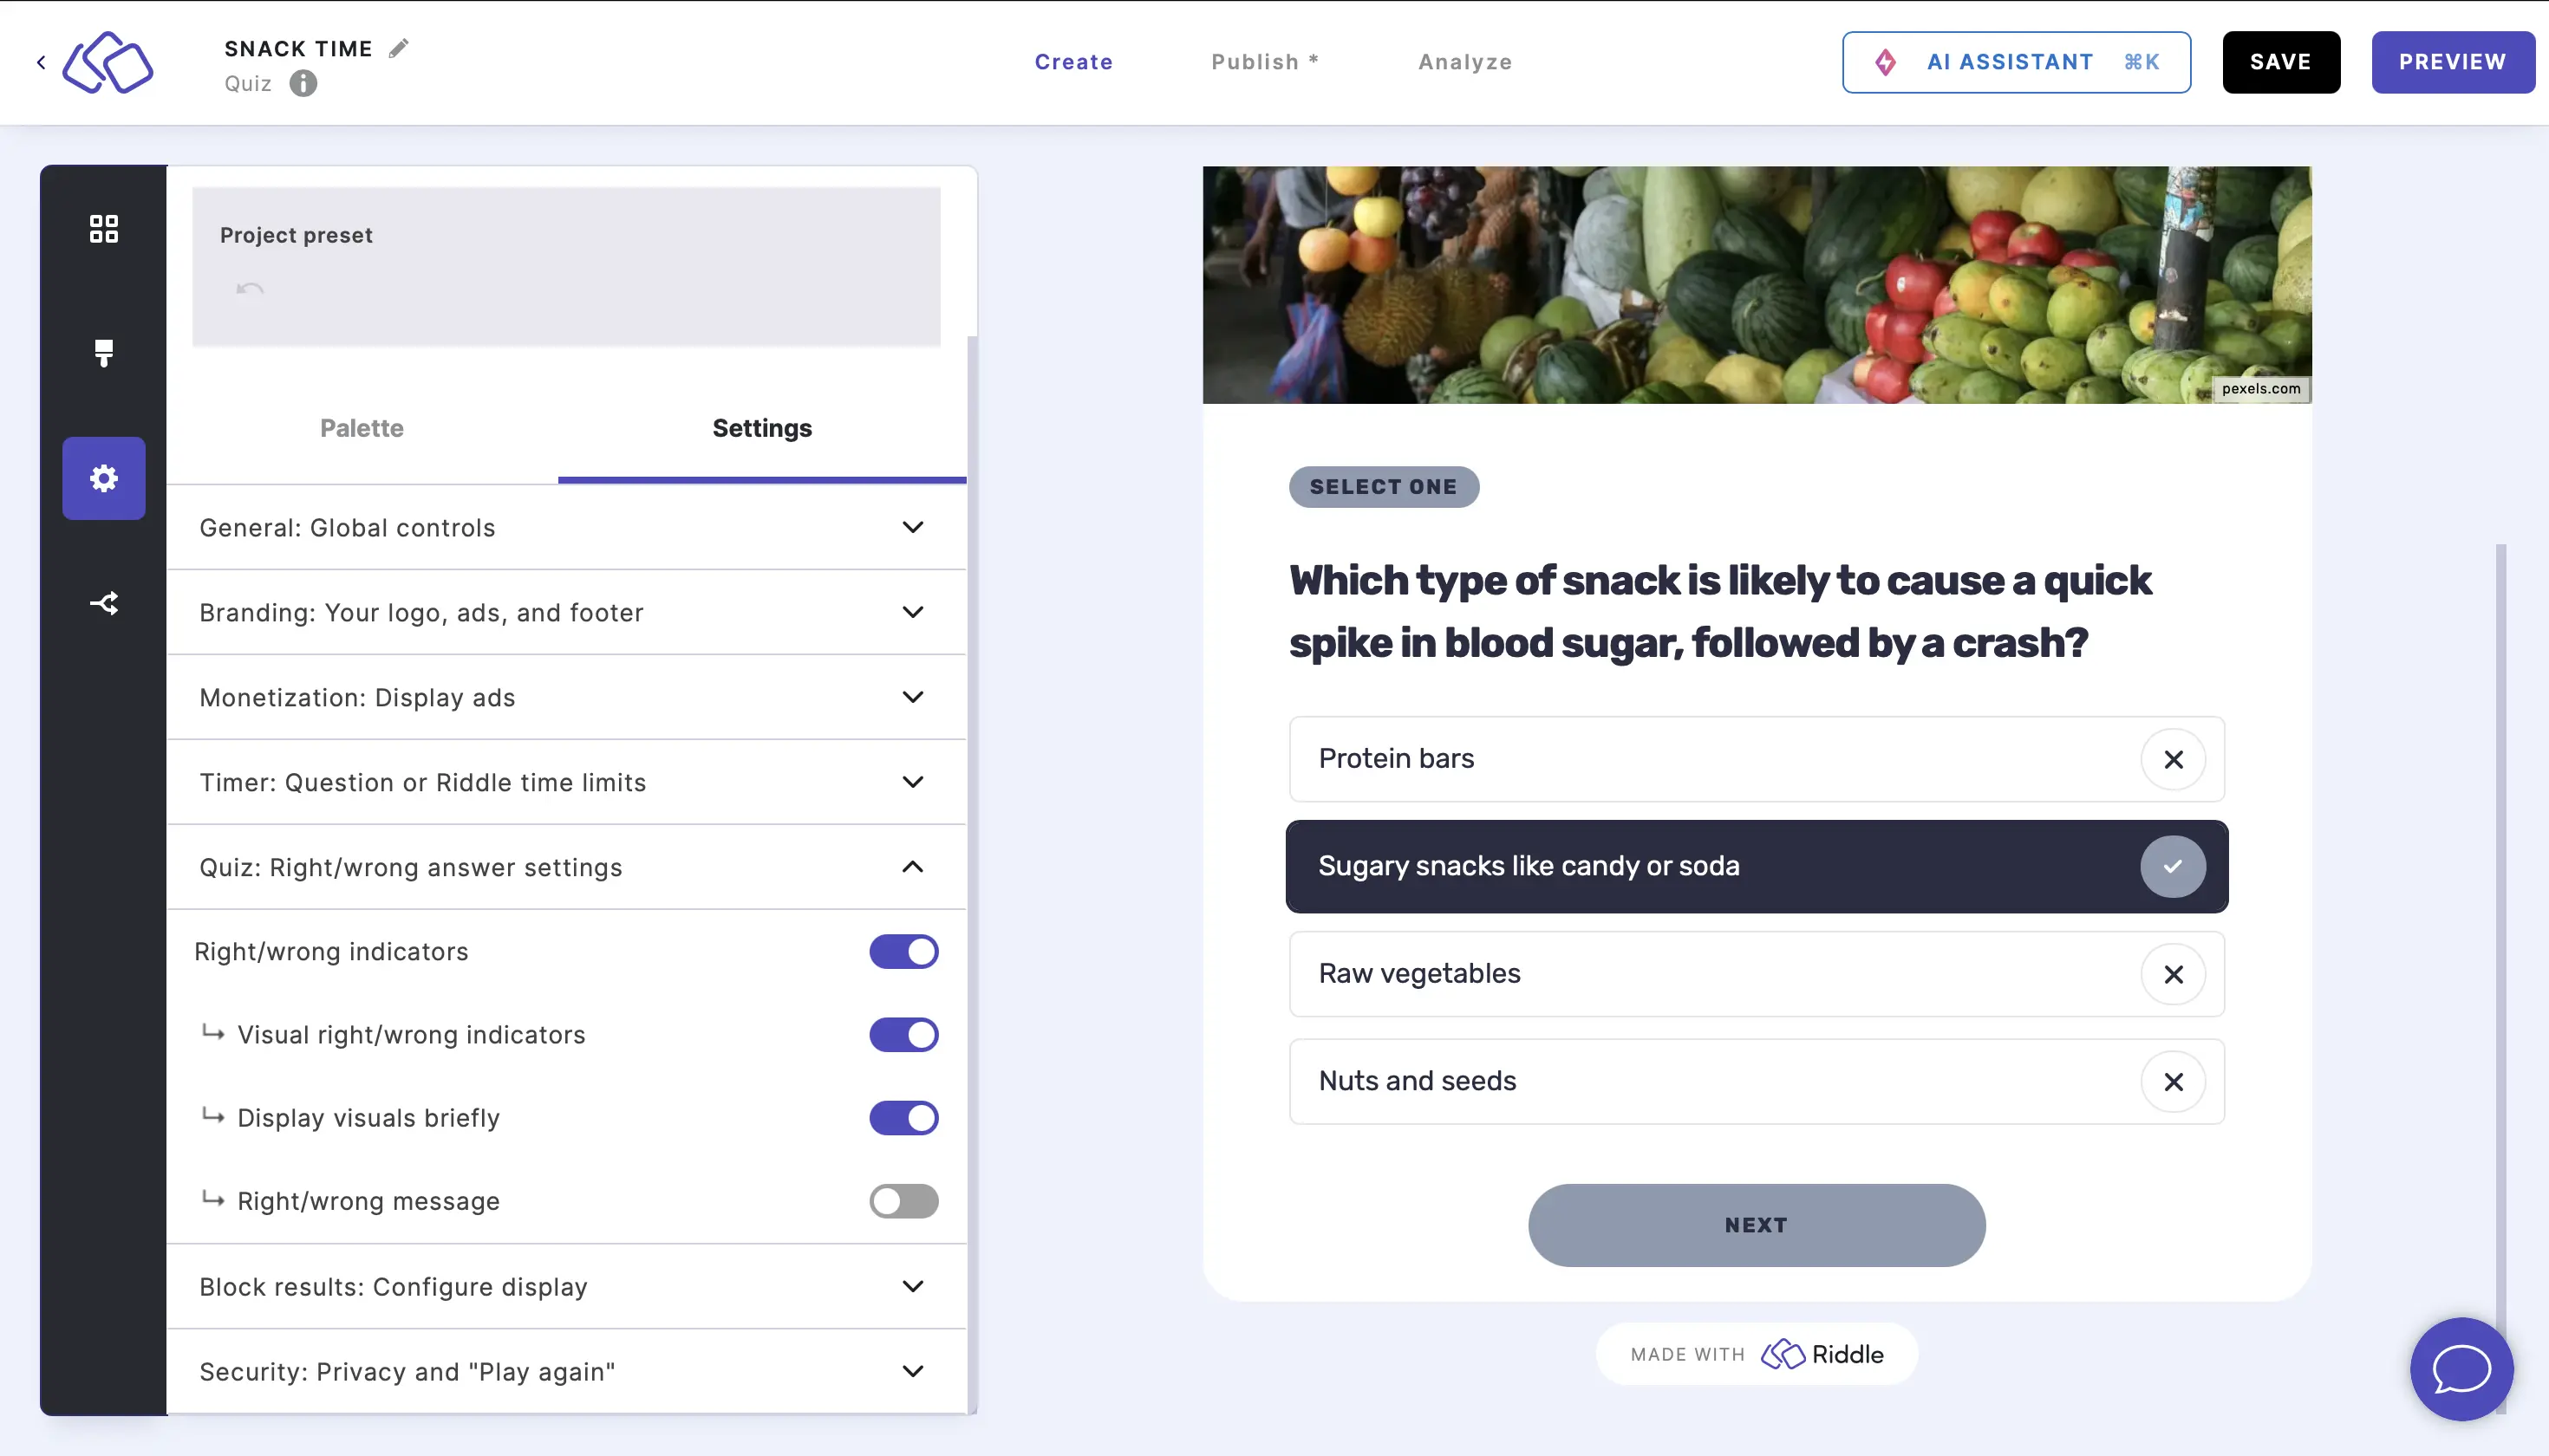Viewport: 2549px width, 1456px height.
Task: Enable the Right/wrong message toggle
Action: pos(903,1202)
